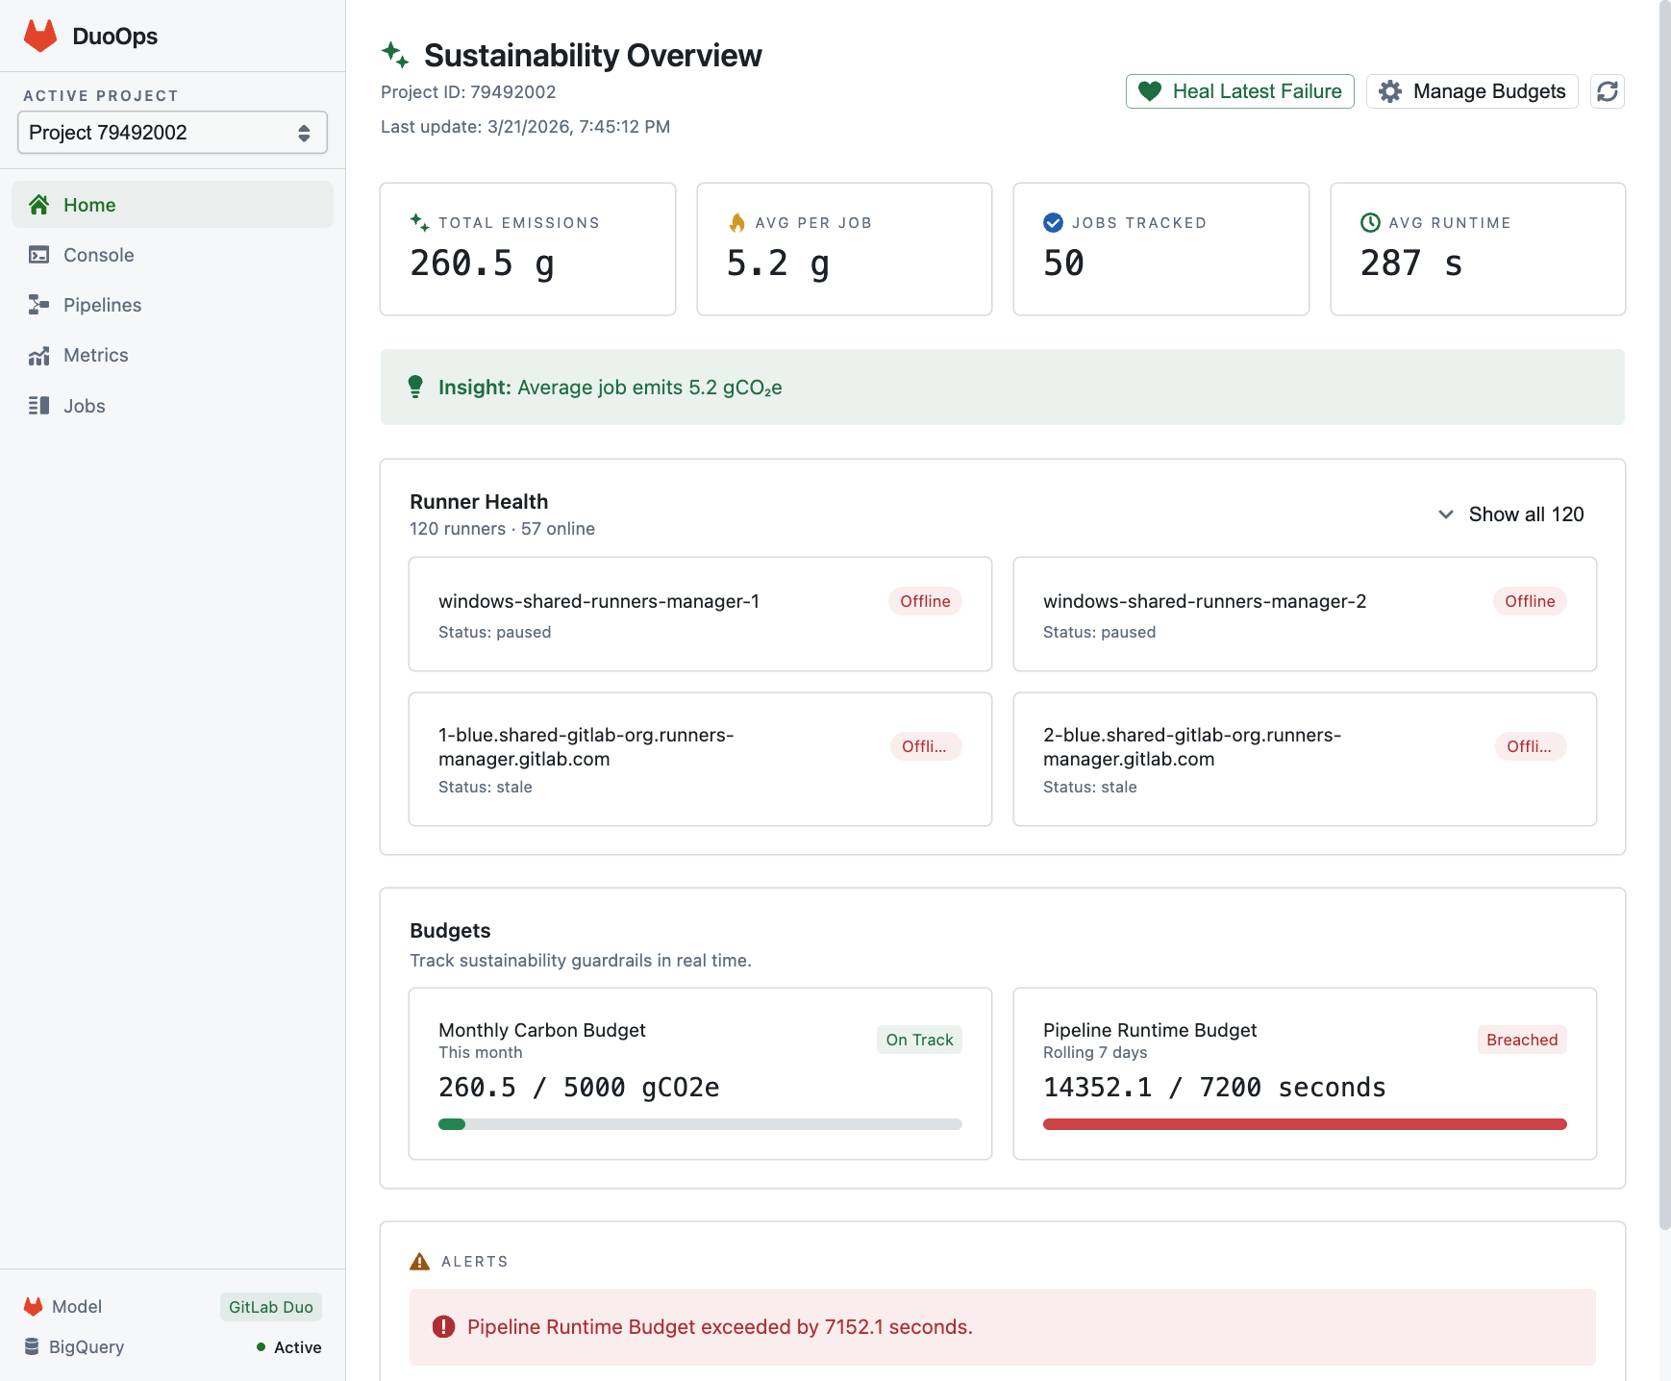Open the Jobs page
Image resolution: width=1671 pixels, height=1381 pixels.
click(85, 406)
